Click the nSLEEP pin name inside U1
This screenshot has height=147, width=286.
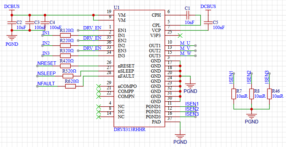pyautogui.click(x=126, y=71)
